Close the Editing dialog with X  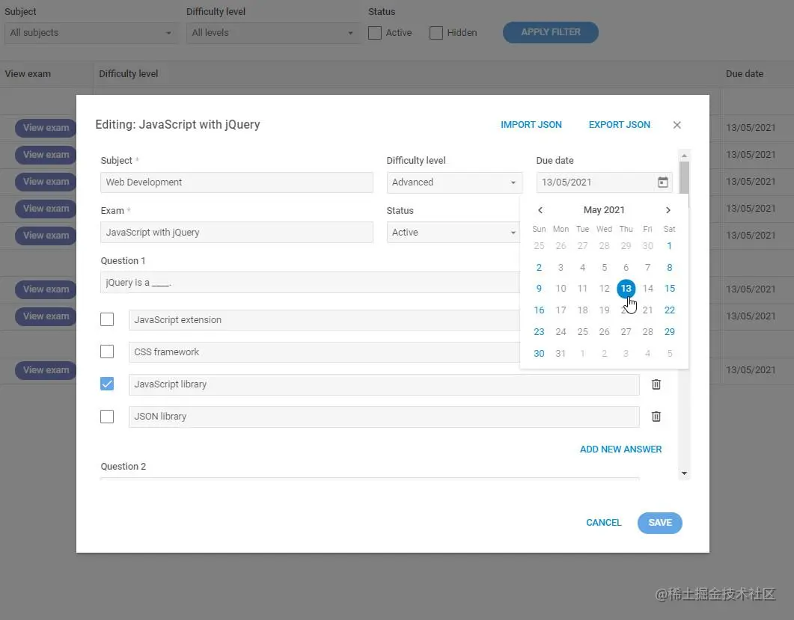tap(677, 125)
